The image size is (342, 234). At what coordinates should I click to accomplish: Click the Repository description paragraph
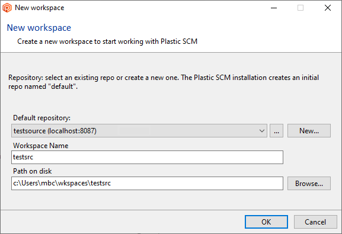point(164,82)
